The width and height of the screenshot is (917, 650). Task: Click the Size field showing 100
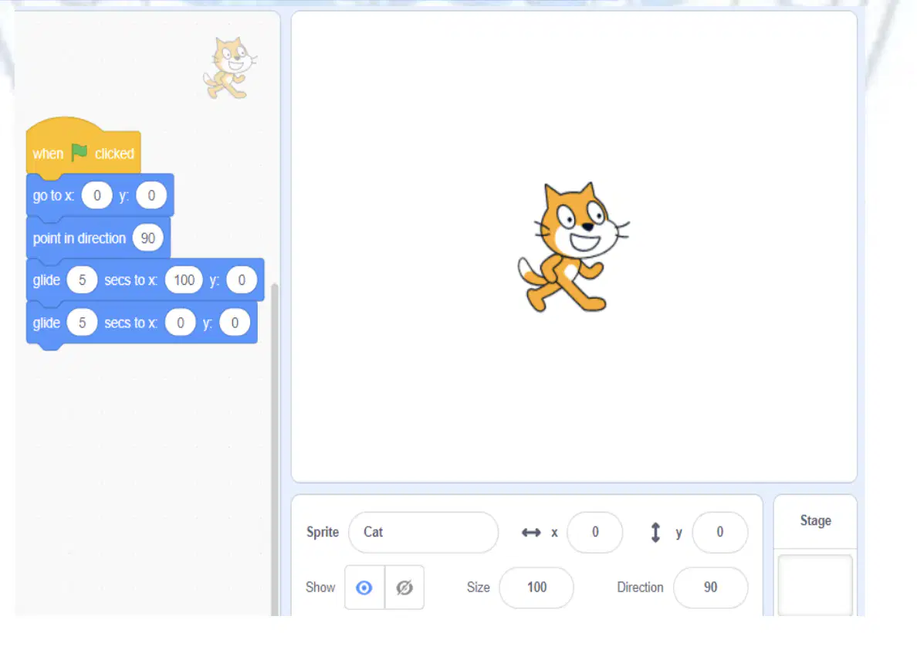point(536,587)
